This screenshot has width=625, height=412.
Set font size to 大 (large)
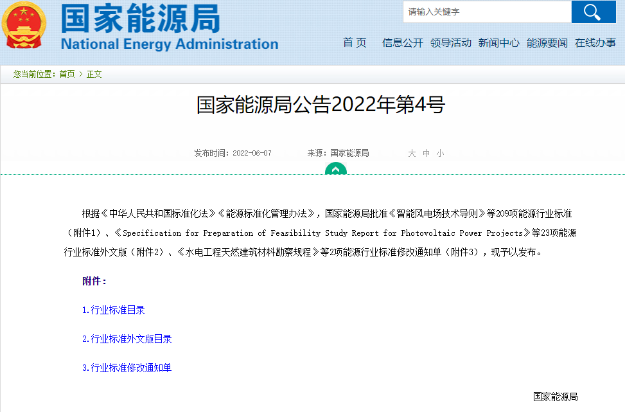coord(412,153)
